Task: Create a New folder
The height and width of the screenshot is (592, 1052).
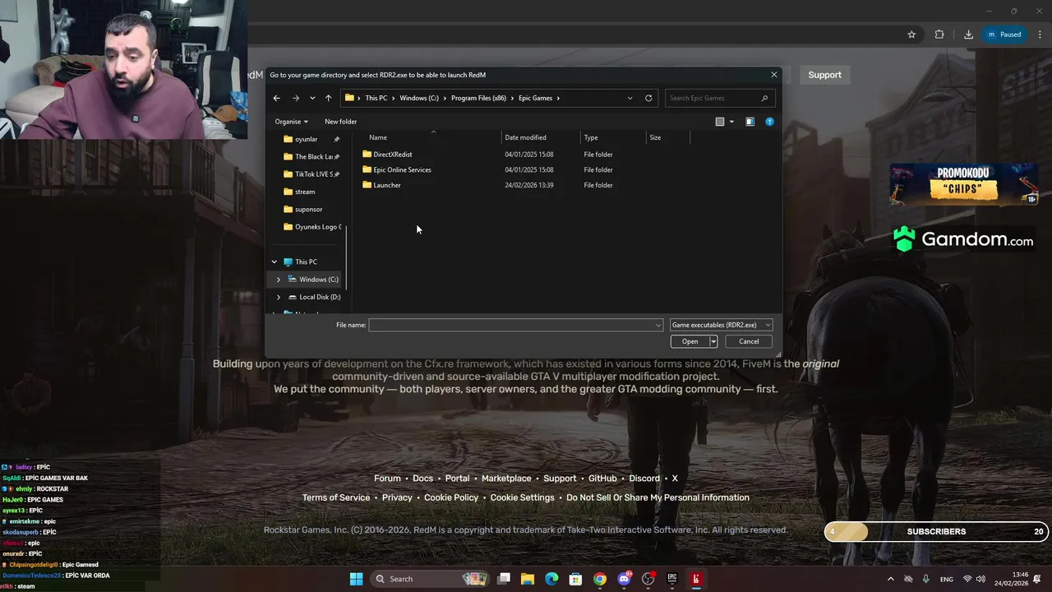Action: (340, 122)
